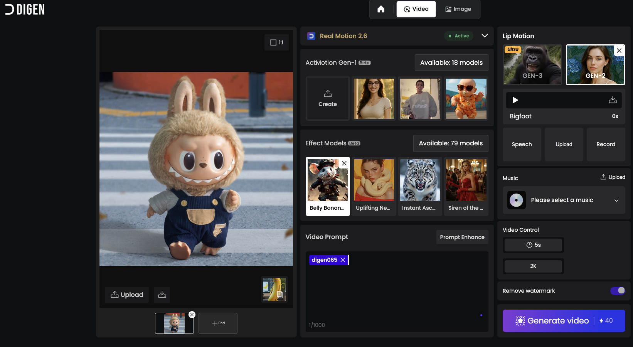Download the Bigfoot audio
633x347 pixels.
[613, 100]
